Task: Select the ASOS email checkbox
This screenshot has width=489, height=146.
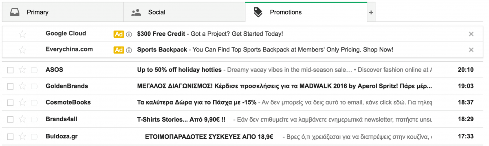Action: tap(10, 70)
